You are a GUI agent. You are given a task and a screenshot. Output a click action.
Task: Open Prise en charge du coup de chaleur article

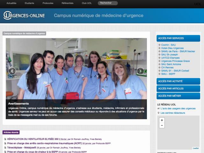pos(33,152)
